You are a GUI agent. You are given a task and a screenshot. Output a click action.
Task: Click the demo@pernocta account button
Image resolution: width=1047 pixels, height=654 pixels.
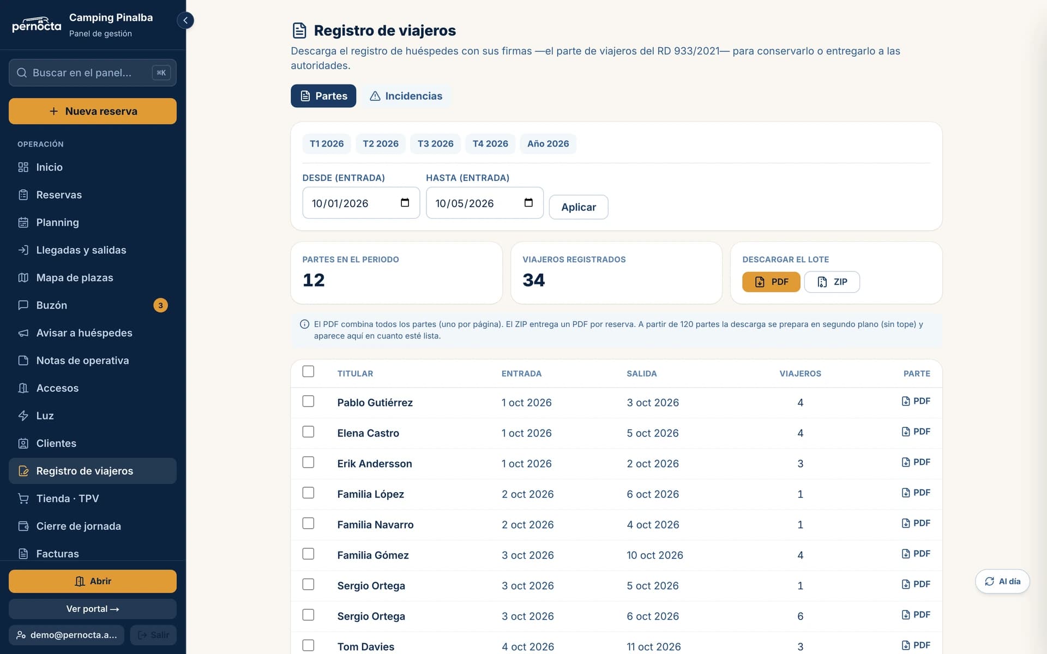click(x=67, y=635)
